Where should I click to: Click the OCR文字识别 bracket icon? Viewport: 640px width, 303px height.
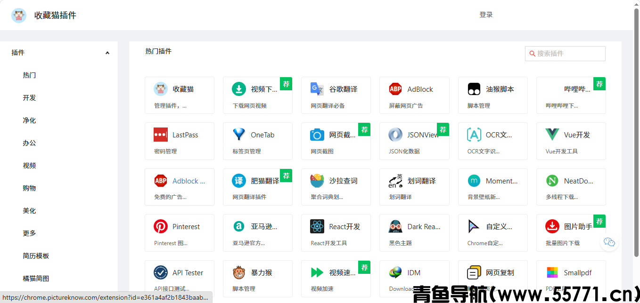click(474, 135)
